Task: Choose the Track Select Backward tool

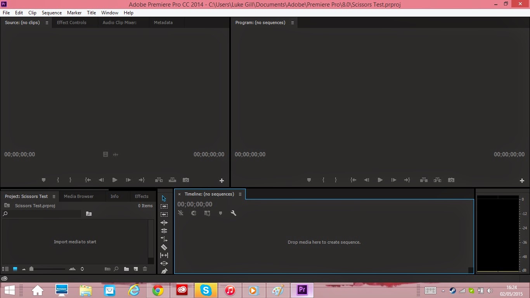Action: 164,214
